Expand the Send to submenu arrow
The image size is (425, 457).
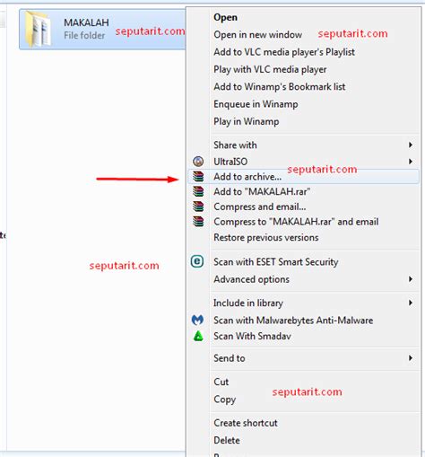coord(411,358)
